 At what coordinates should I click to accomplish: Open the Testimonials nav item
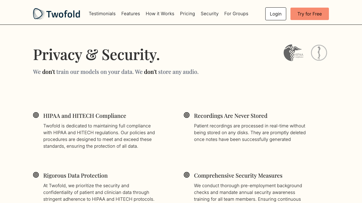(102, 14)
